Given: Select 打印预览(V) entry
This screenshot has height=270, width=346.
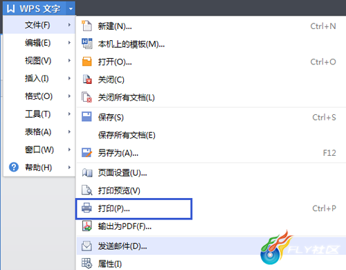Looking at the screenshot, I should point(211,190).
